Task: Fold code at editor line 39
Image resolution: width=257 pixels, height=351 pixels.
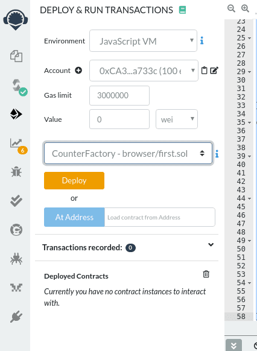Action: pos(249,156)
